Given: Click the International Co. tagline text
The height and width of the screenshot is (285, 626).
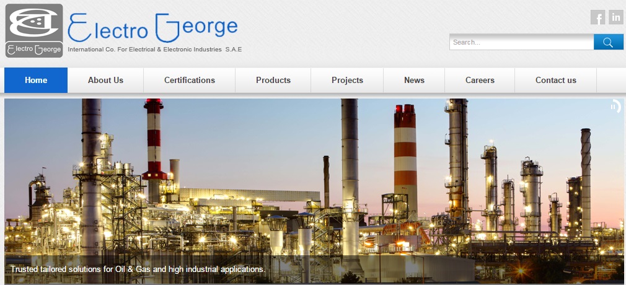Looking at the screenshot, I should click(x=155, y=50).
